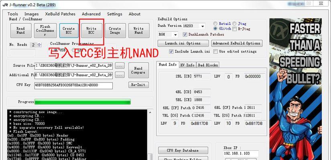
Task: Click the J-Runner title bar icon
Action: [5, 5]
